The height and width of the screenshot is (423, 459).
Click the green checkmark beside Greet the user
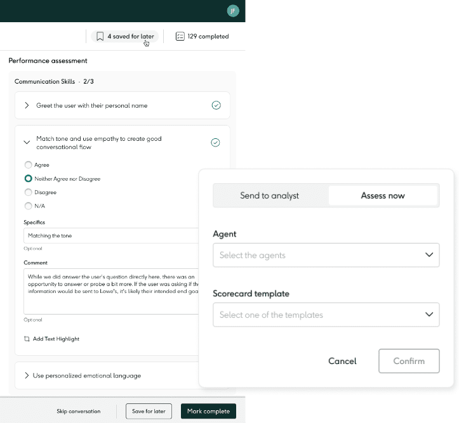coord(216,105)
